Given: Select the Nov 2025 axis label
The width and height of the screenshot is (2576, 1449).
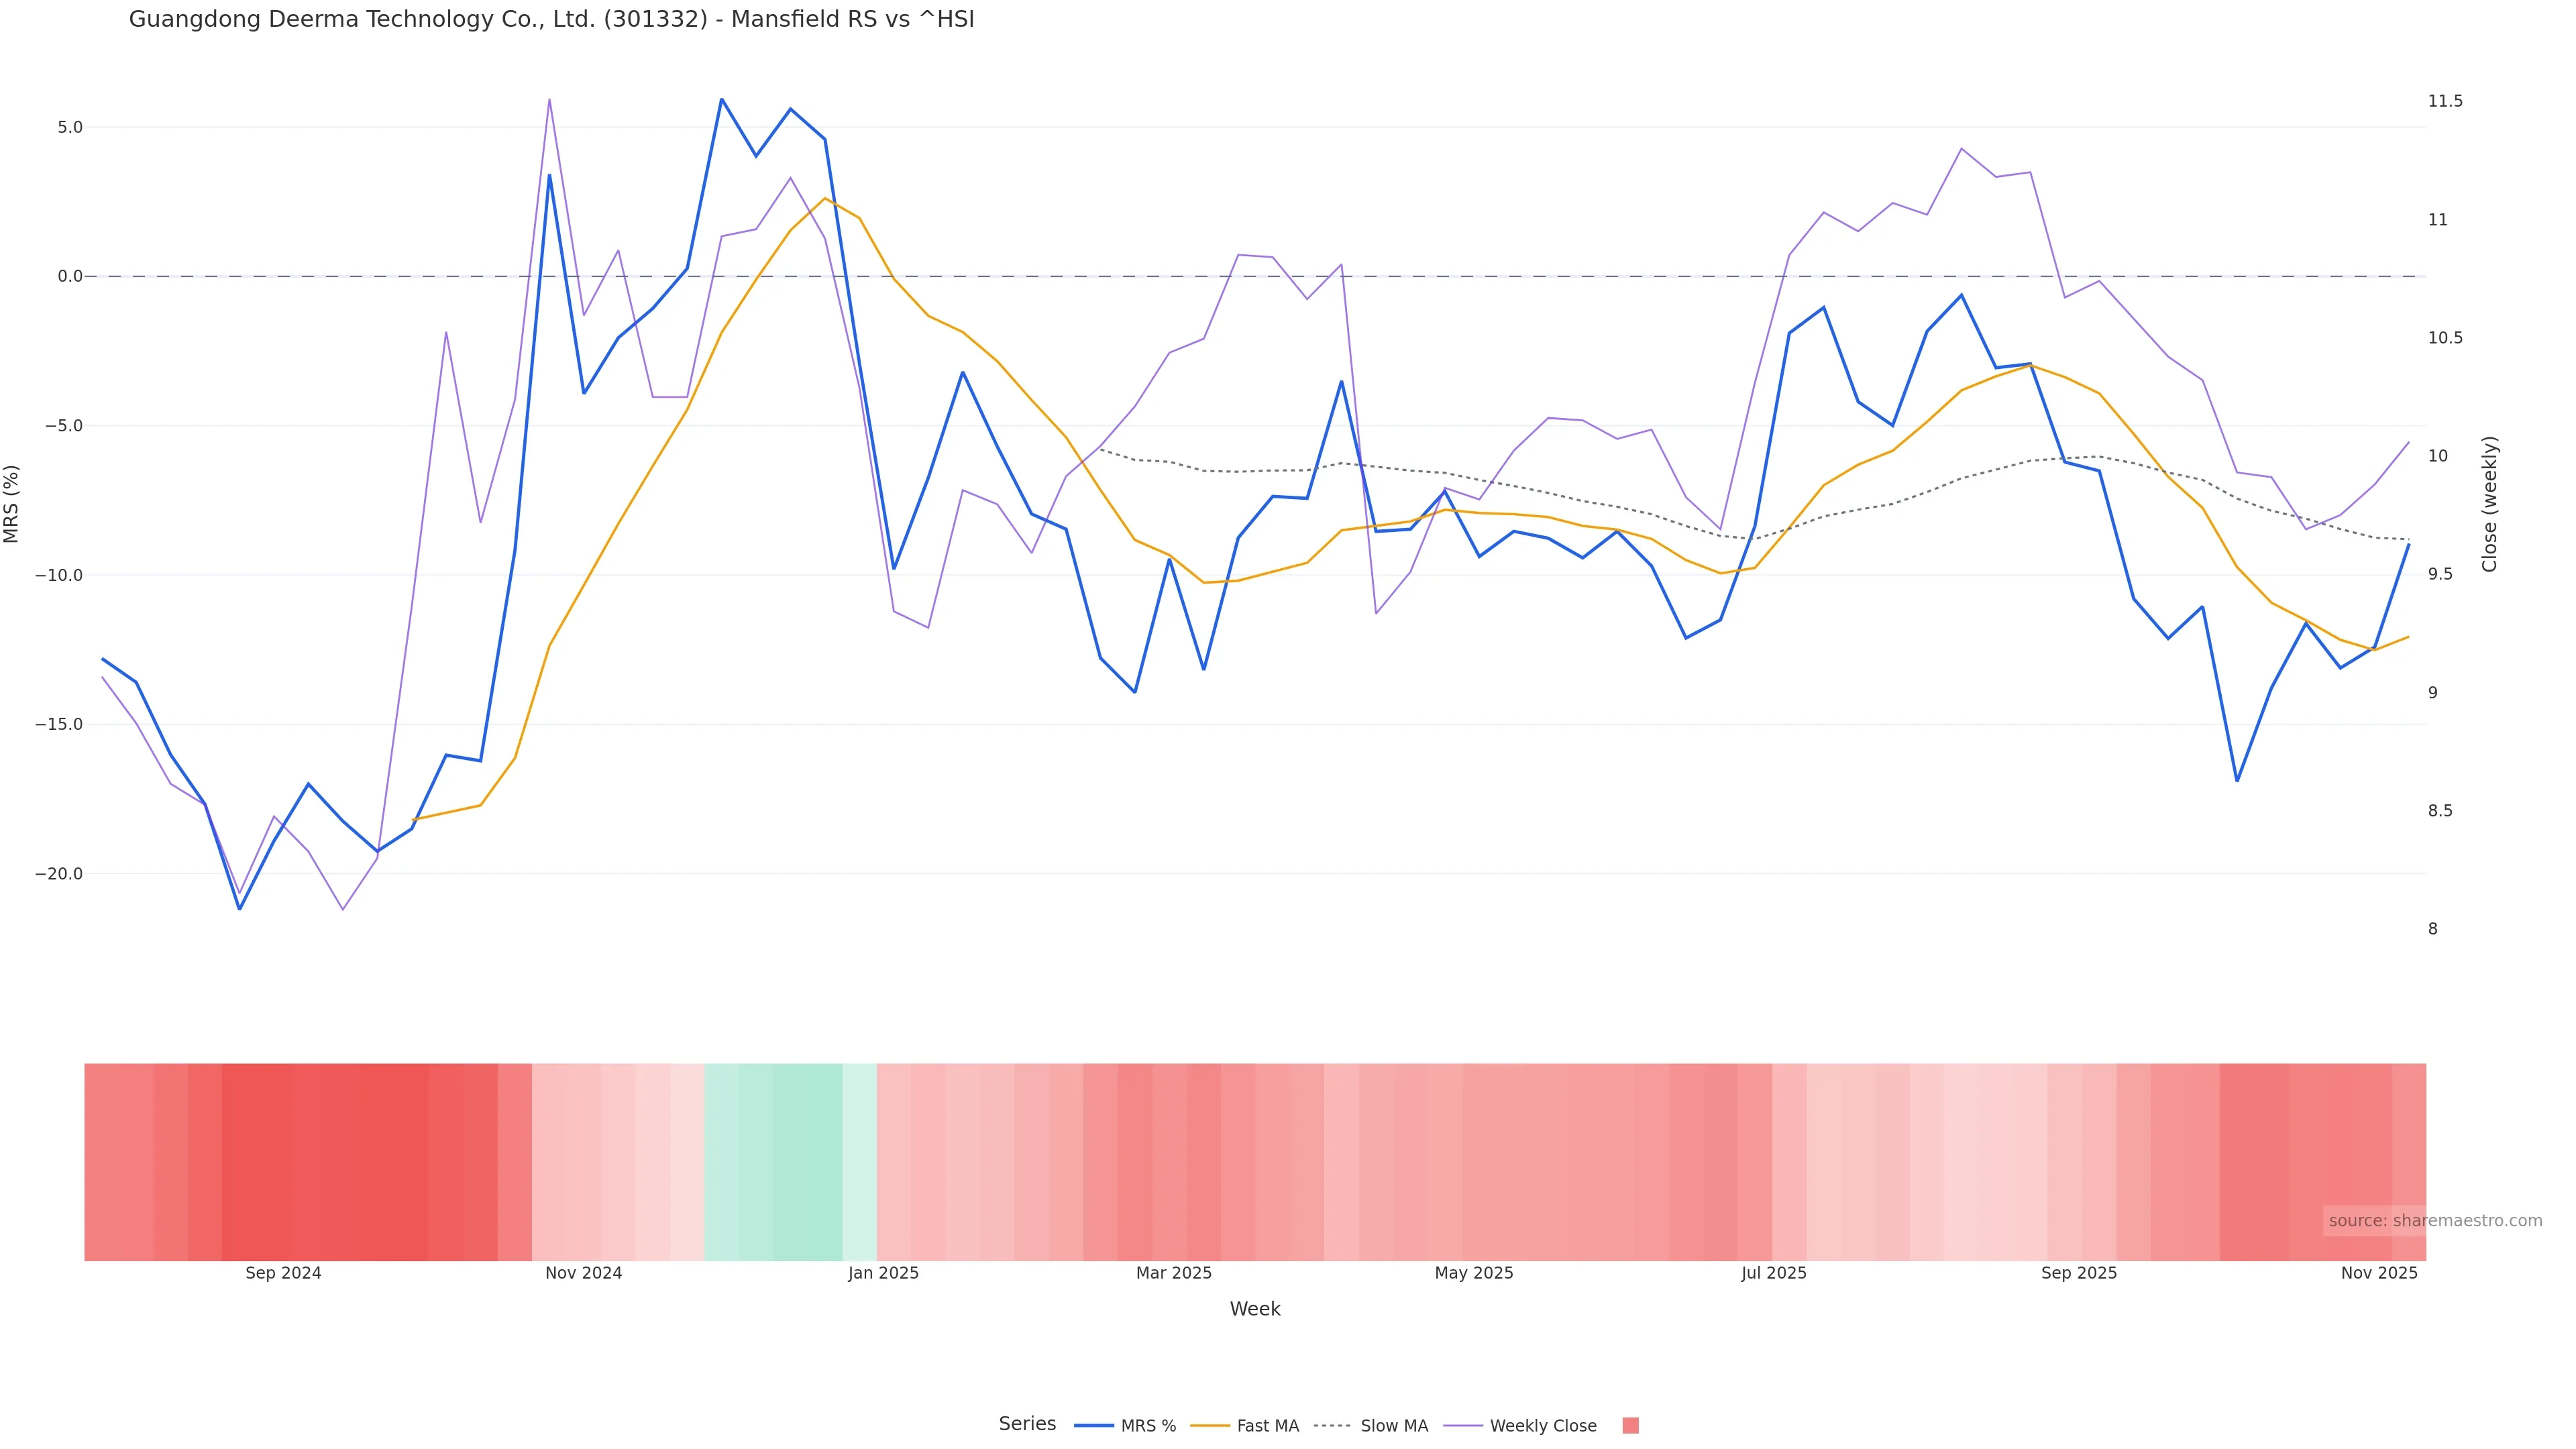Looking at the screenshot, I should 2378,1273.
